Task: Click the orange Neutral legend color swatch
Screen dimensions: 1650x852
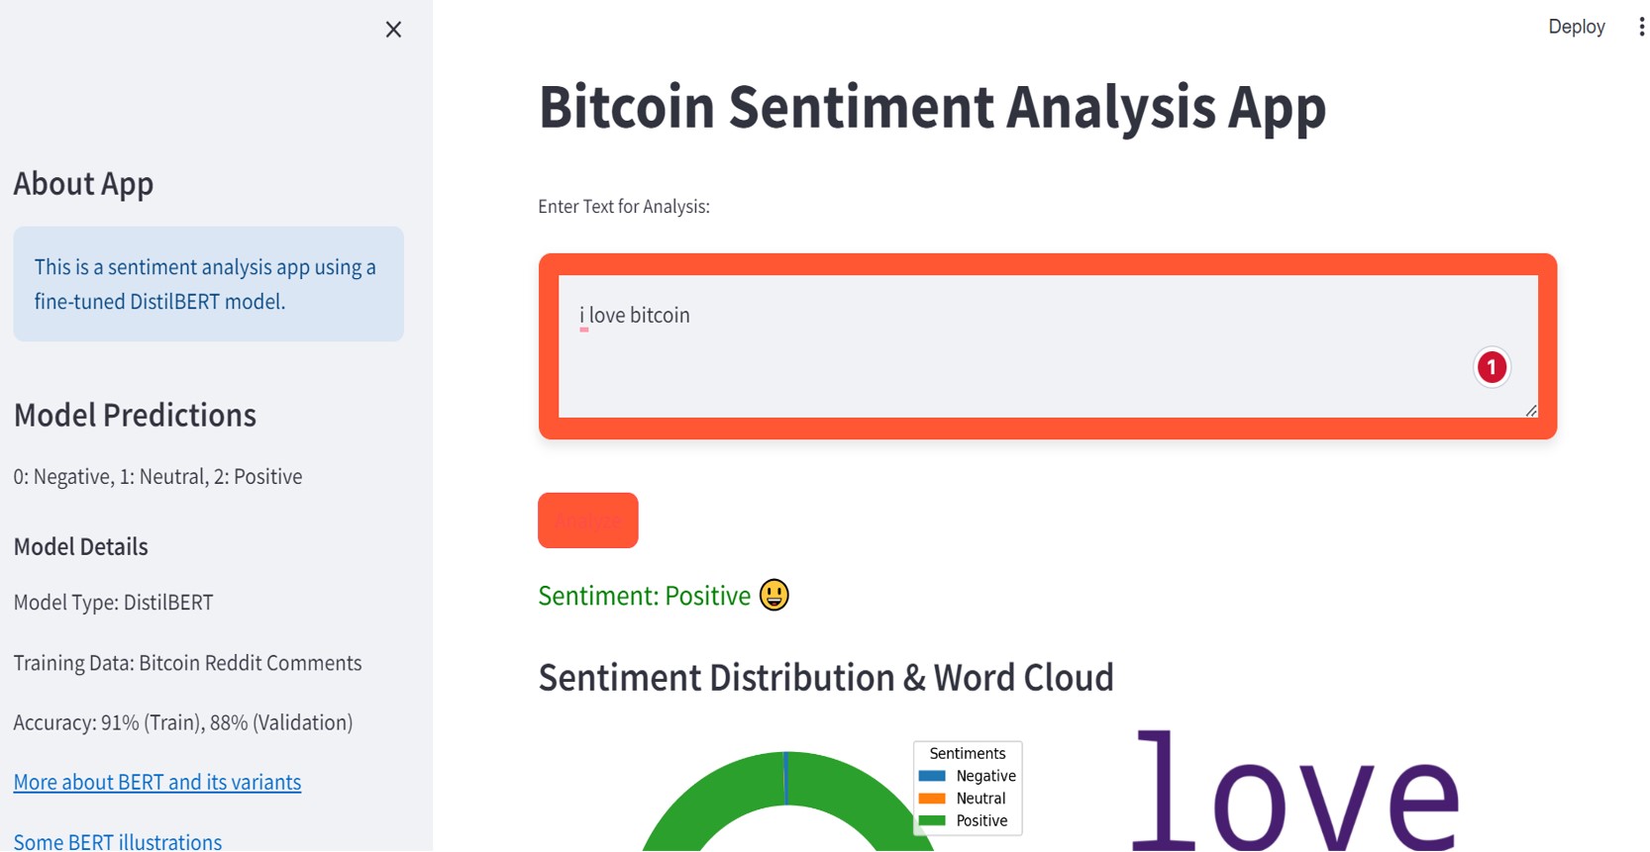Action: 932,798
